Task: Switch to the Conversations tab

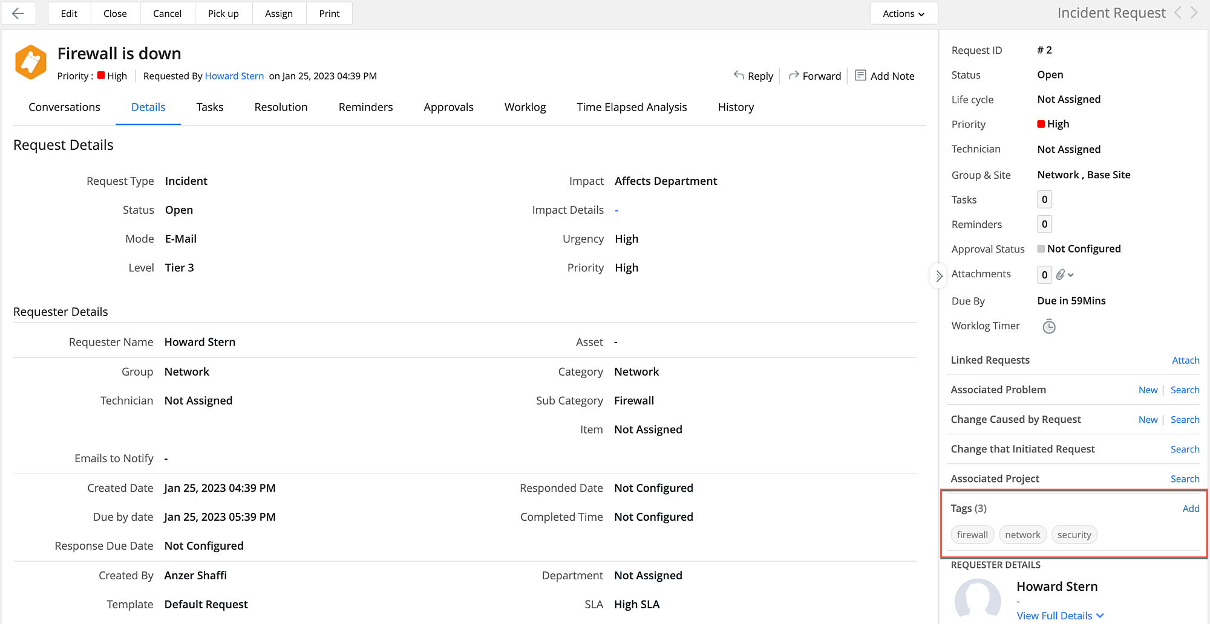Action: tap(64, 107)
